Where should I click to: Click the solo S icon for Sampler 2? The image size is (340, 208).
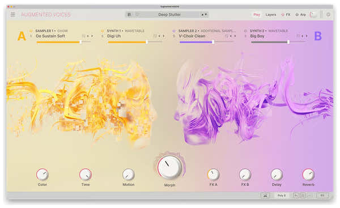[174, 36]
